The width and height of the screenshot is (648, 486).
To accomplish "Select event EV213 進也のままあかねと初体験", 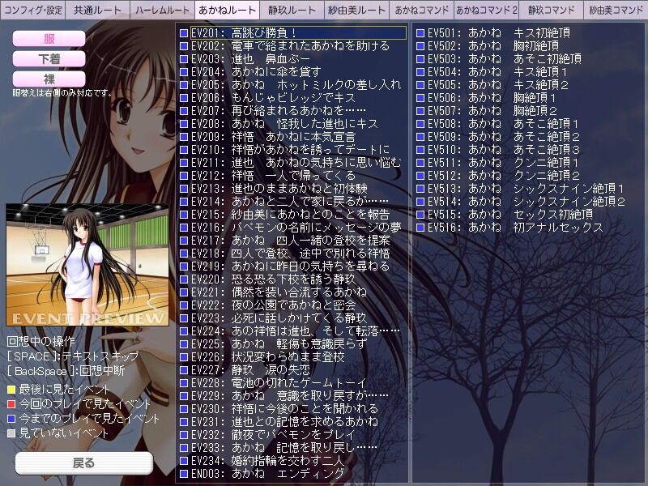I will click(x=279, y=189).
